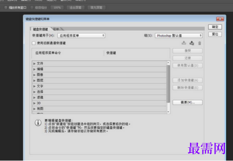Click the 填充屏幕 button in options bar
The height and width of the screenshot is (161, 233).
[96, 8]
